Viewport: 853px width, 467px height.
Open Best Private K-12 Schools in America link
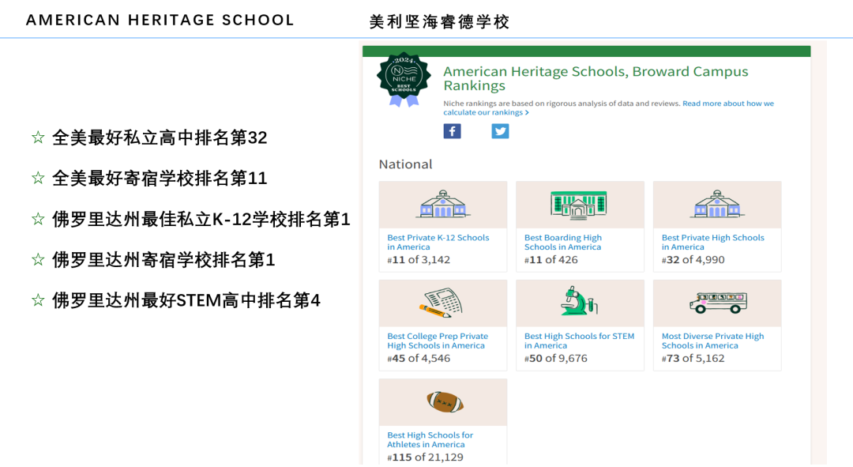(438, 243)
